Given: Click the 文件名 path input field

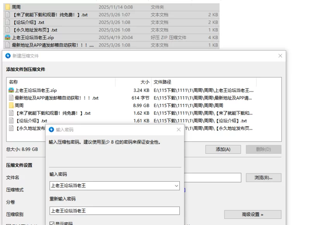Looking at the screenshot, I should [x=213, y=177].
